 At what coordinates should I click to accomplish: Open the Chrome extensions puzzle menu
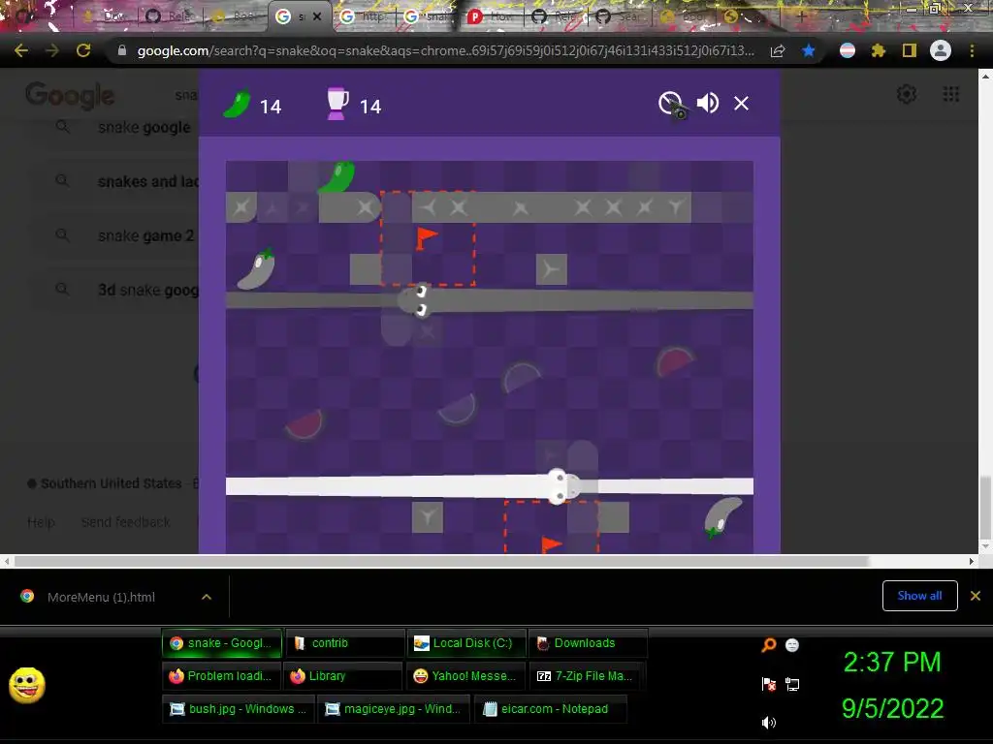[878, 50]
